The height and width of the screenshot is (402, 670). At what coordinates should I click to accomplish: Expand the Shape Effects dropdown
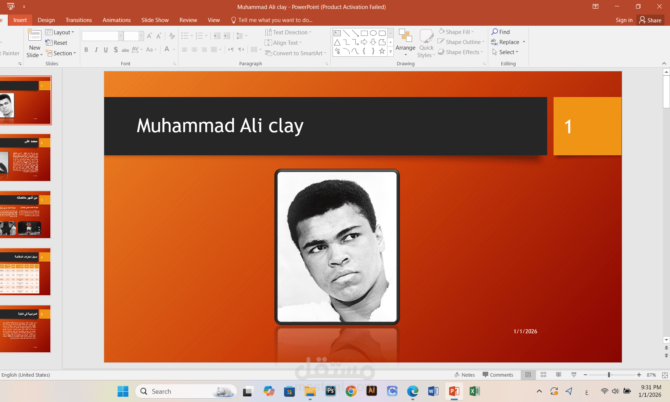461,52
